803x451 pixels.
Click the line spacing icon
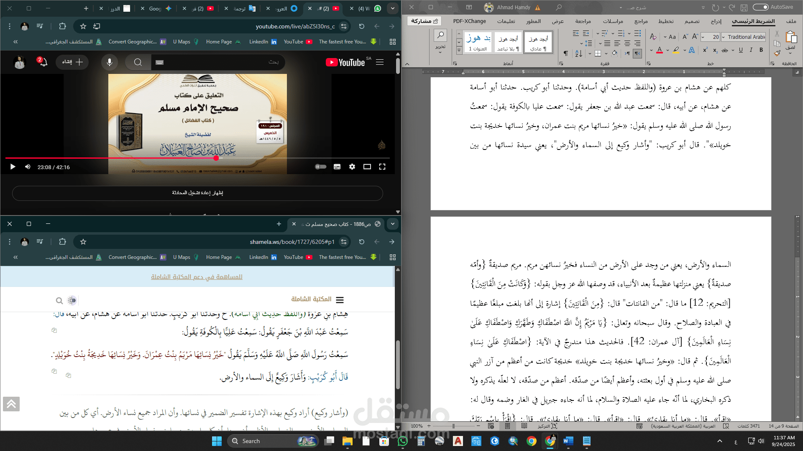click(x=588, y=43)
